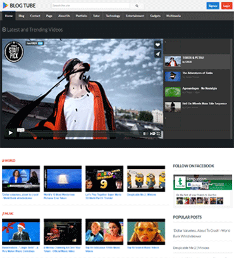Open the WORLD category heading

(x=9, y=161)
